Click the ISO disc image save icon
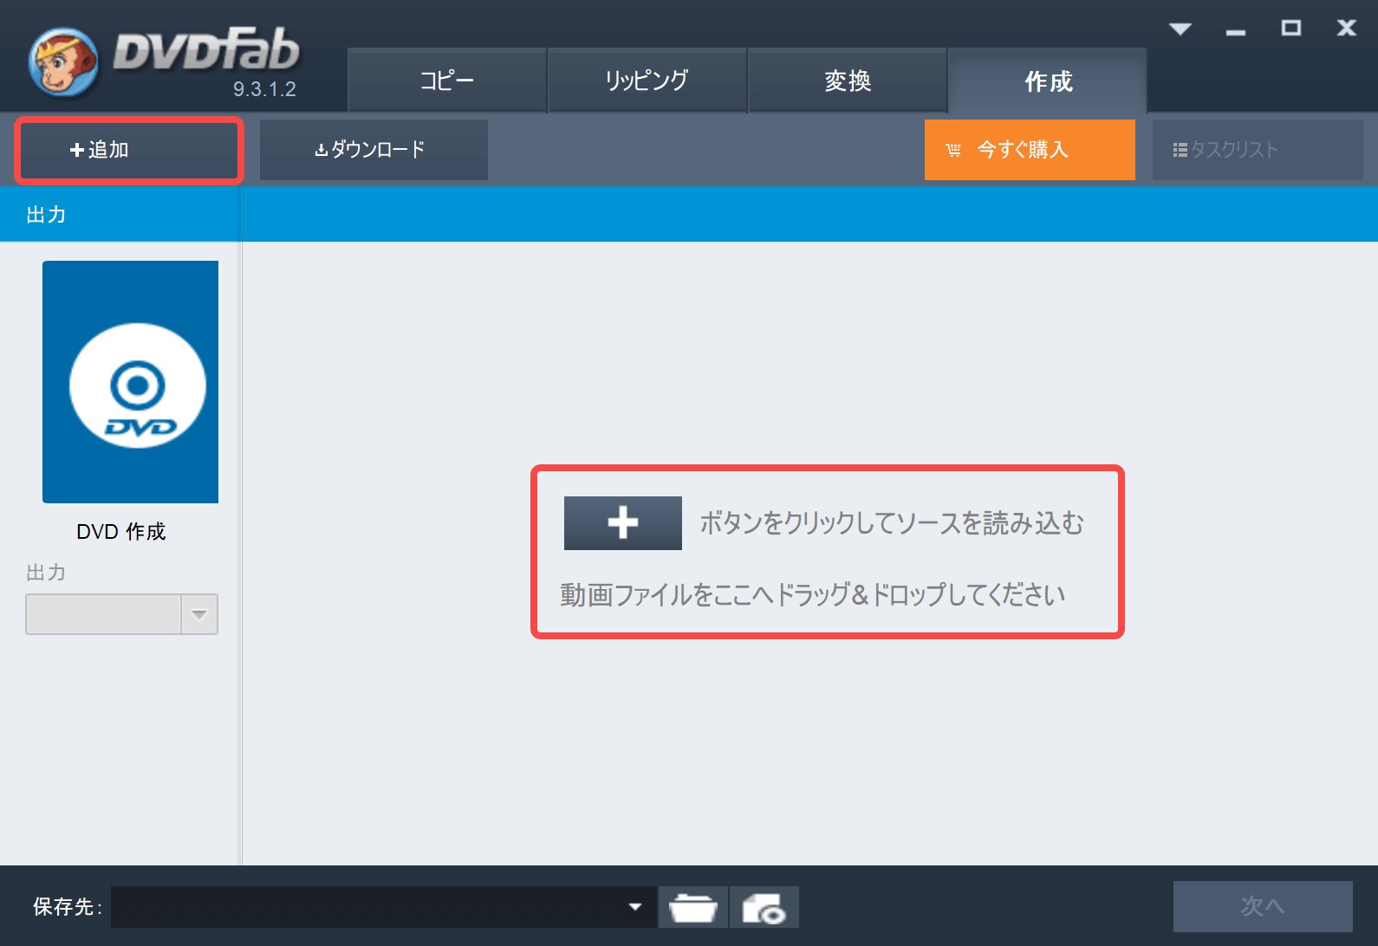The image size is (1378, 946). pos(764,907)
